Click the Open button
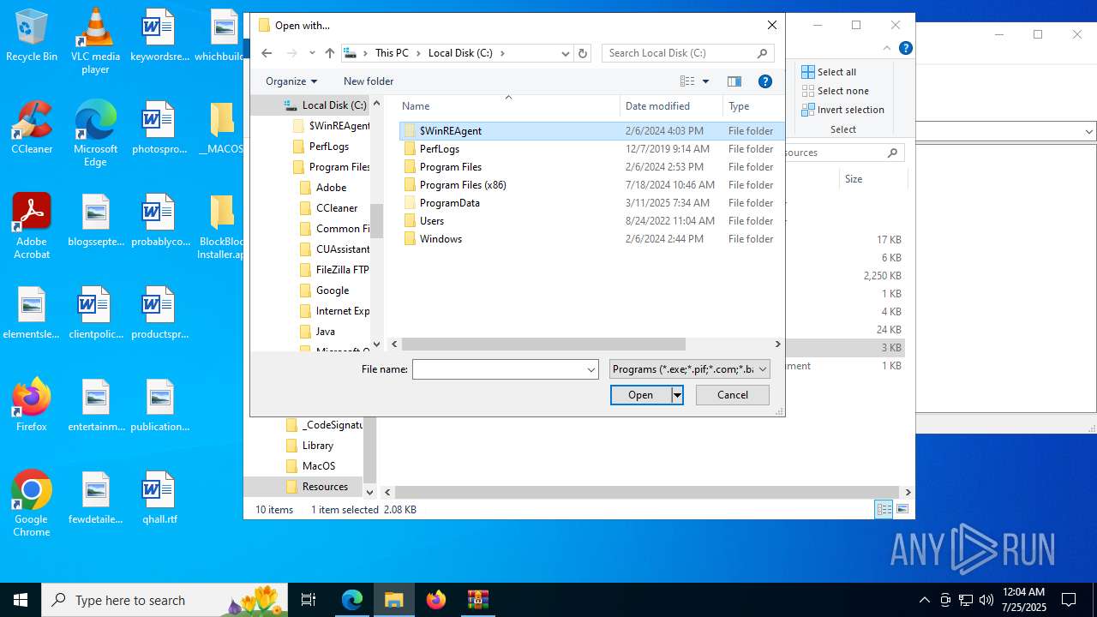Viewport: 1097px width, 617px height. point(640,395)
